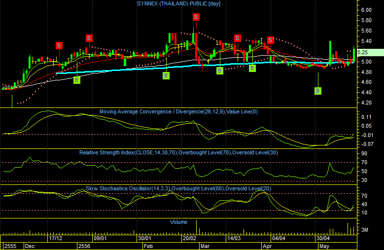The width and height of the screenshot is (384, 250).
Task: Select the red S sell marker near 14/03
Action: coord(237,38)
